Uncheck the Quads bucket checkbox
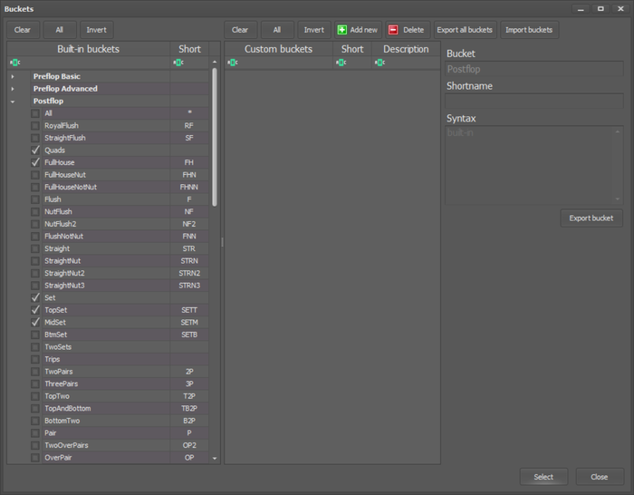This screenshot has height=495, width=634. pos(35,150)
